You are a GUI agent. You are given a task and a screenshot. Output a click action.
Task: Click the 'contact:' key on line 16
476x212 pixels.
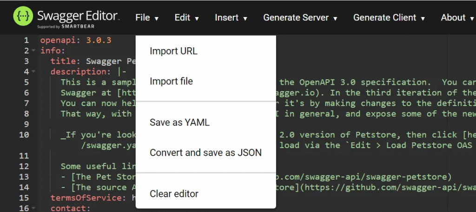pos(71,208)
